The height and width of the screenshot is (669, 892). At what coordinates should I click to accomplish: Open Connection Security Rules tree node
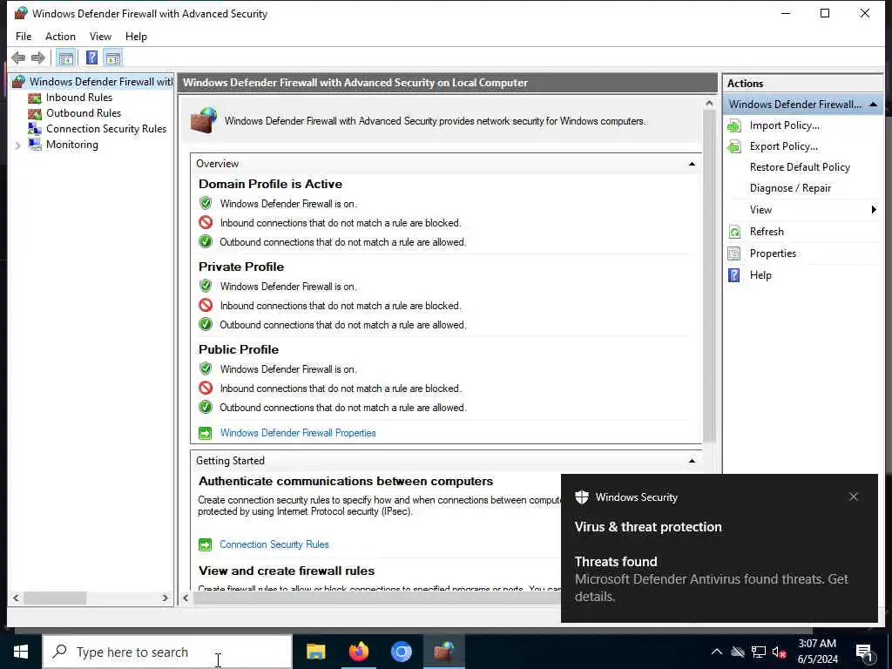(106, 129)
